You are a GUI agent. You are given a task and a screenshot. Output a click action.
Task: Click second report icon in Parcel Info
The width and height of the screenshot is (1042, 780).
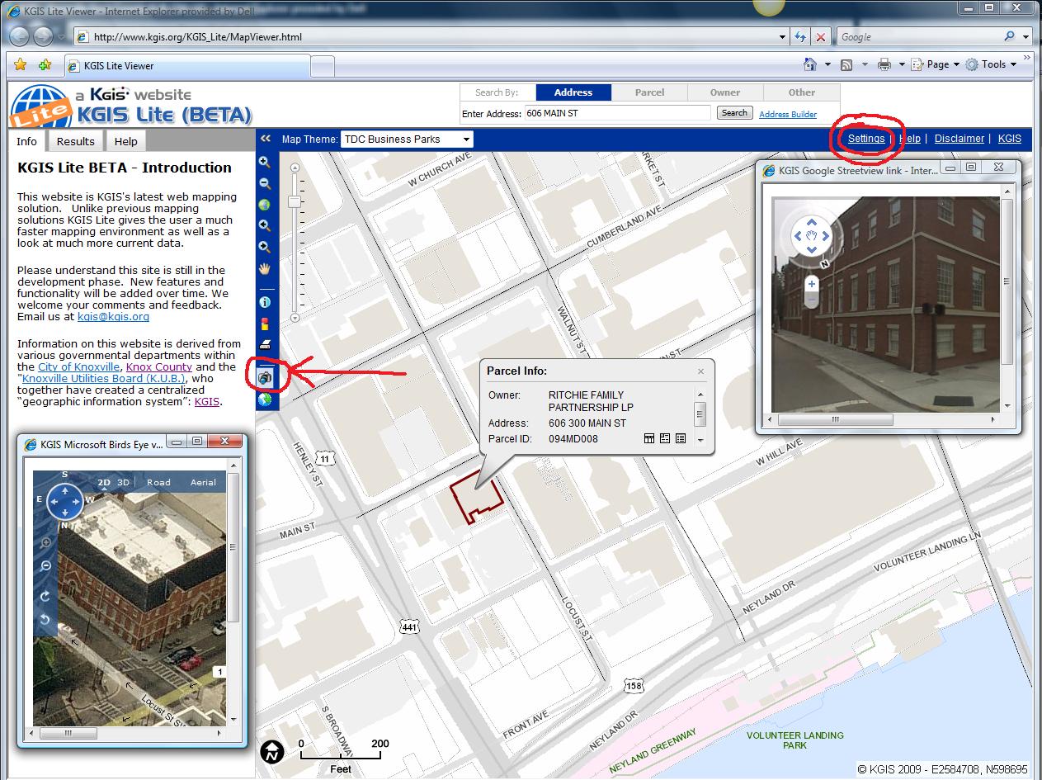tap(665, 438)
